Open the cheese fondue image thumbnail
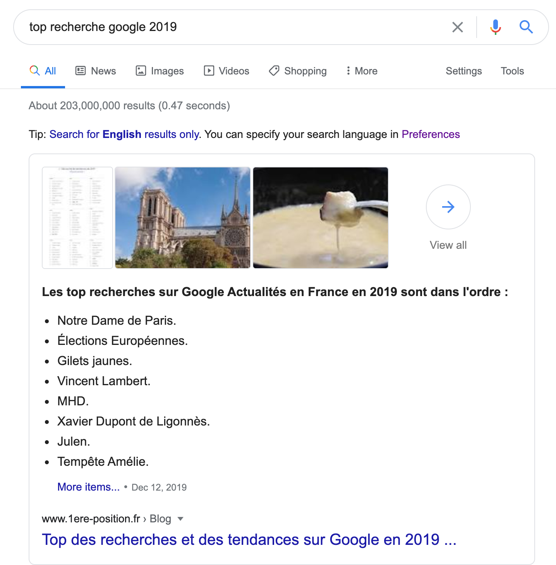 coord(321,218)
